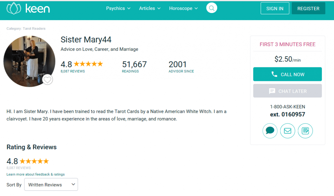Screen dimensions: 334x196
Task: Click the 8,087 REVIEWS link under profile rating
Action: (x=73, y=72)
